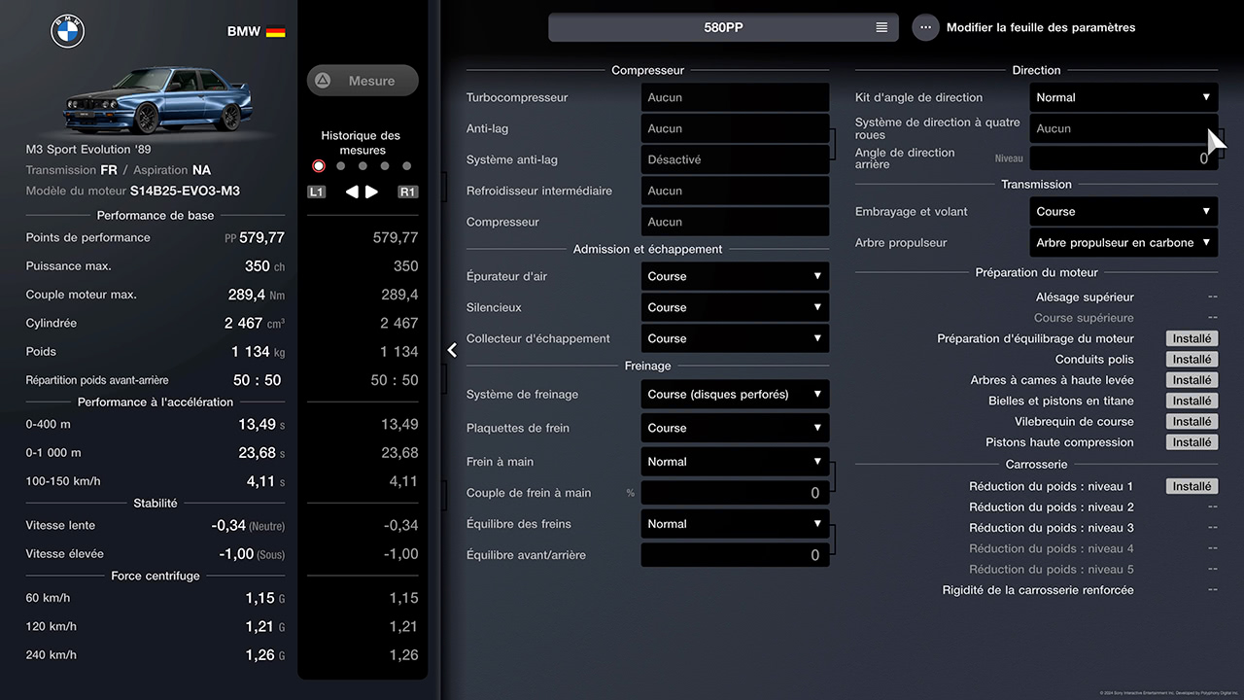Toggle Vilebrequin de course Installé
Viewport: 1244px width, 700px height.
click(1192, 422)
